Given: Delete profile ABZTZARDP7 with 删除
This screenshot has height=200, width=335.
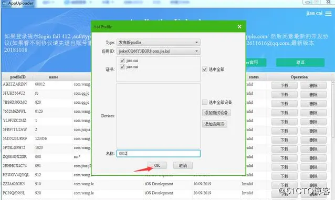Looking at the screenshot, I should tap(313, 85).
